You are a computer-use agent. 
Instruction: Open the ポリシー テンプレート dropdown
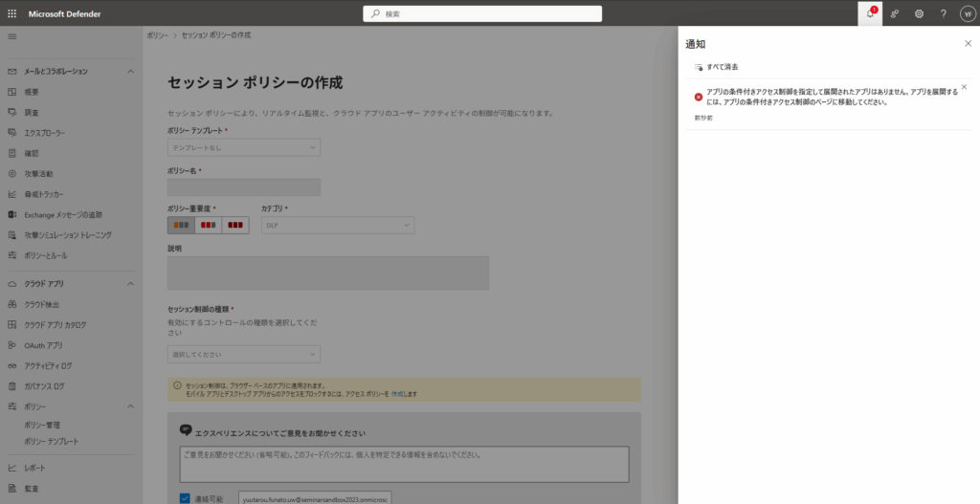click(244, 147)
